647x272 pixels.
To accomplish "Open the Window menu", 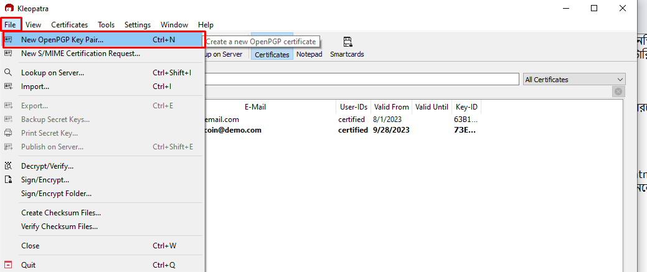I will (174, 25).
